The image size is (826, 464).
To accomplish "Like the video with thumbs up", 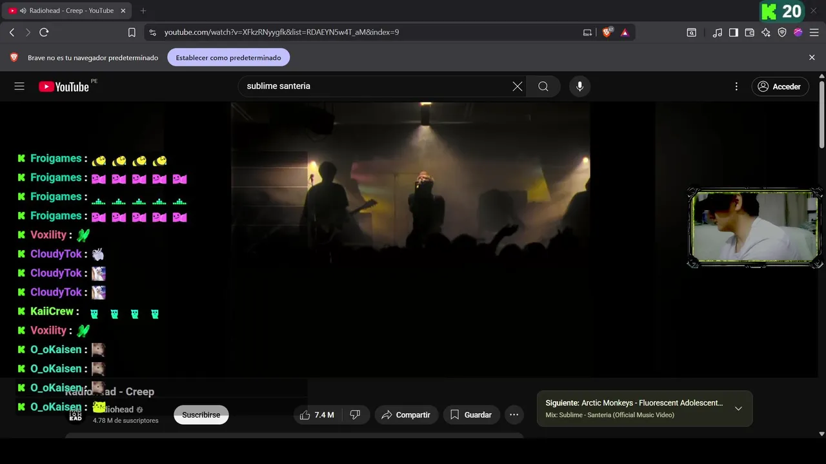I will (316, 415).
